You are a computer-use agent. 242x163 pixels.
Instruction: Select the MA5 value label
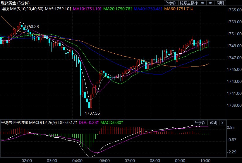click(58, 9)
